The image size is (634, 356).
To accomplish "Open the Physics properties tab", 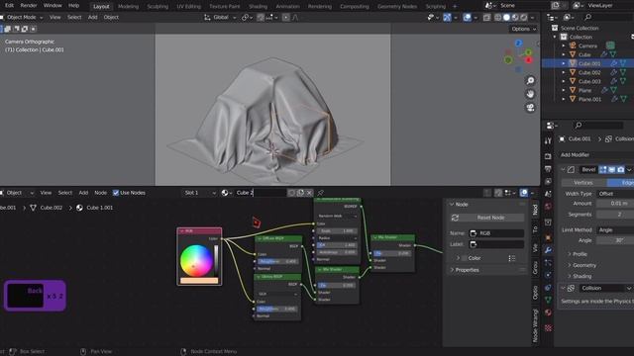I will click(x=548, y=275).
